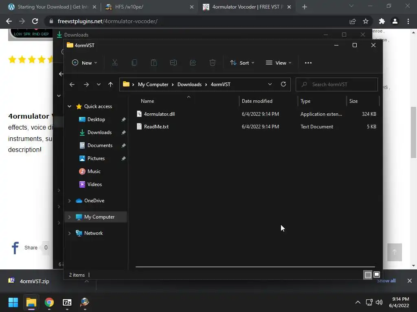Sort by Date modified column header

[x=257, y=101]
